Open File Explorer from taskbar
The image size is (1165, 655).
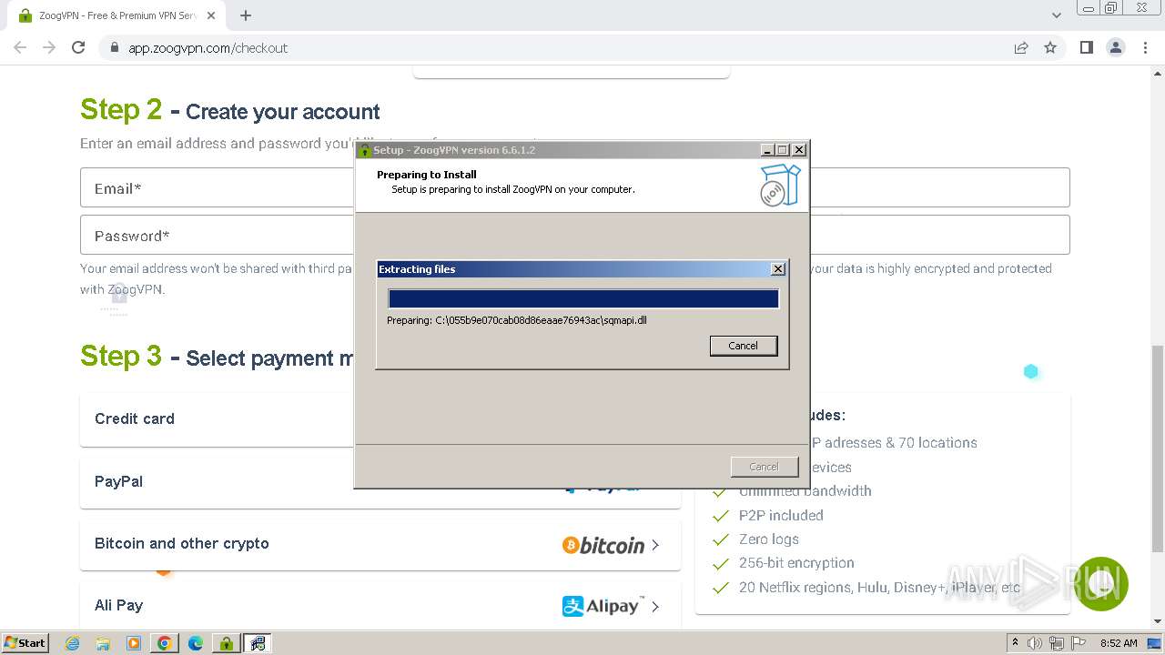103,643
